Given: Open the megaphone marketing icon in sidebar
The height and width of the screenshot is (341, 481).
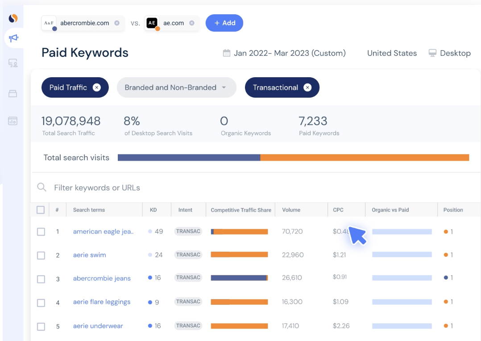Looking at the screenshot, I should (x=13, y=38).
